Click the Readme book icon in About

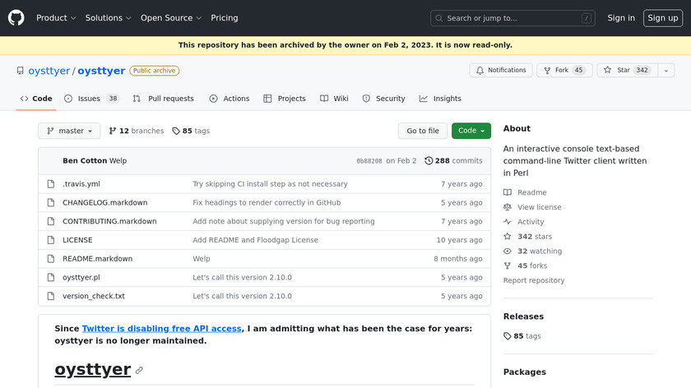[507, 192]
